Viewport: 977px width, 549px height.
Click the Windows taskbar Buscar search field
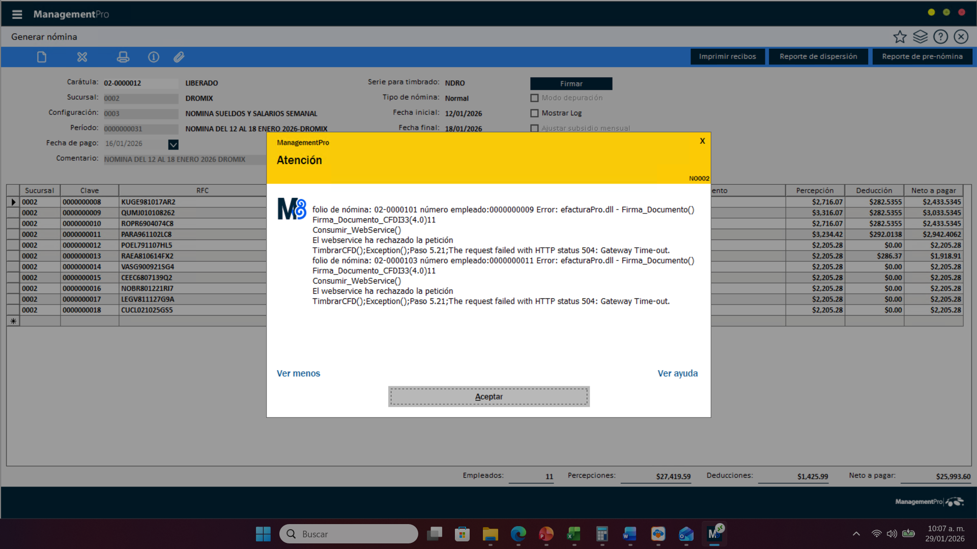(x=349, y=534)
